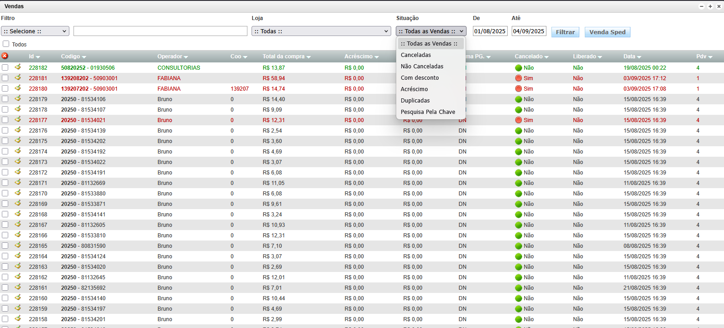724x328 pixels.
Task: Click the red canceled circle for sale 228181
Action: (x=518, y=78)
